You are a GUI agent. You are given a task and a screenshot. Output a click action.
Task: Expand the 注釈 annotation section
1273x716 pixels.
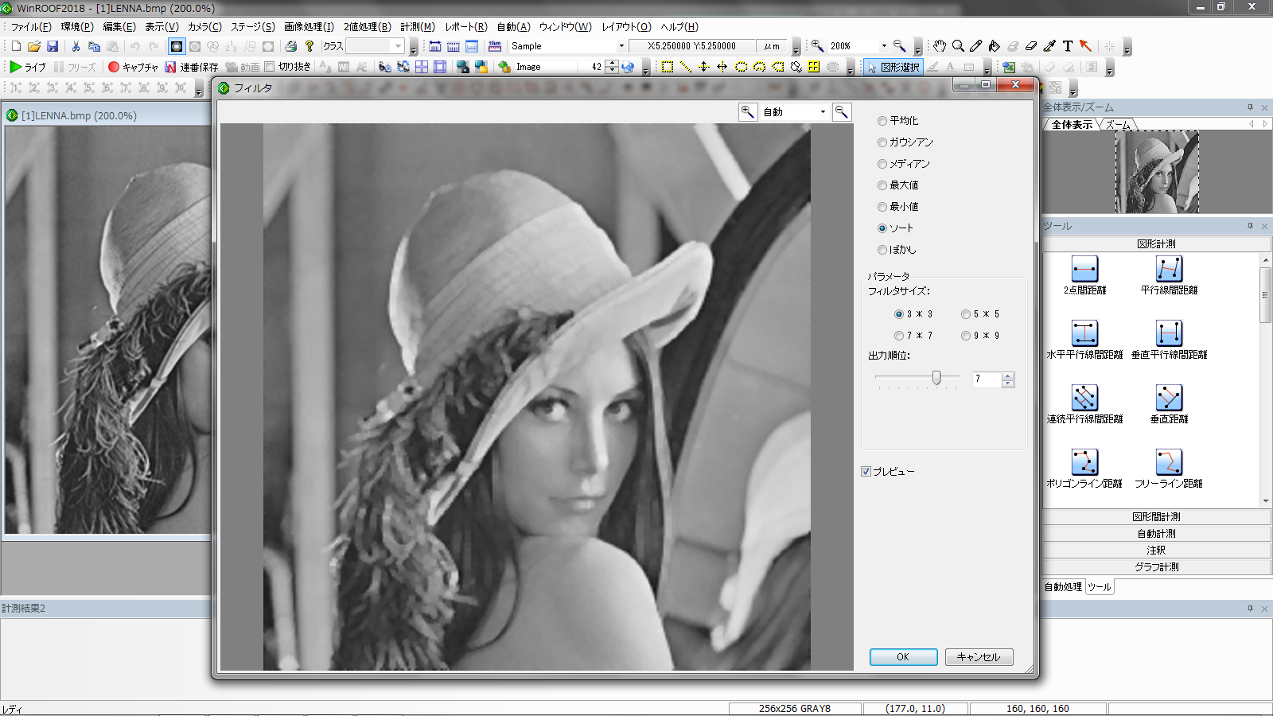tap(1156, 551)
